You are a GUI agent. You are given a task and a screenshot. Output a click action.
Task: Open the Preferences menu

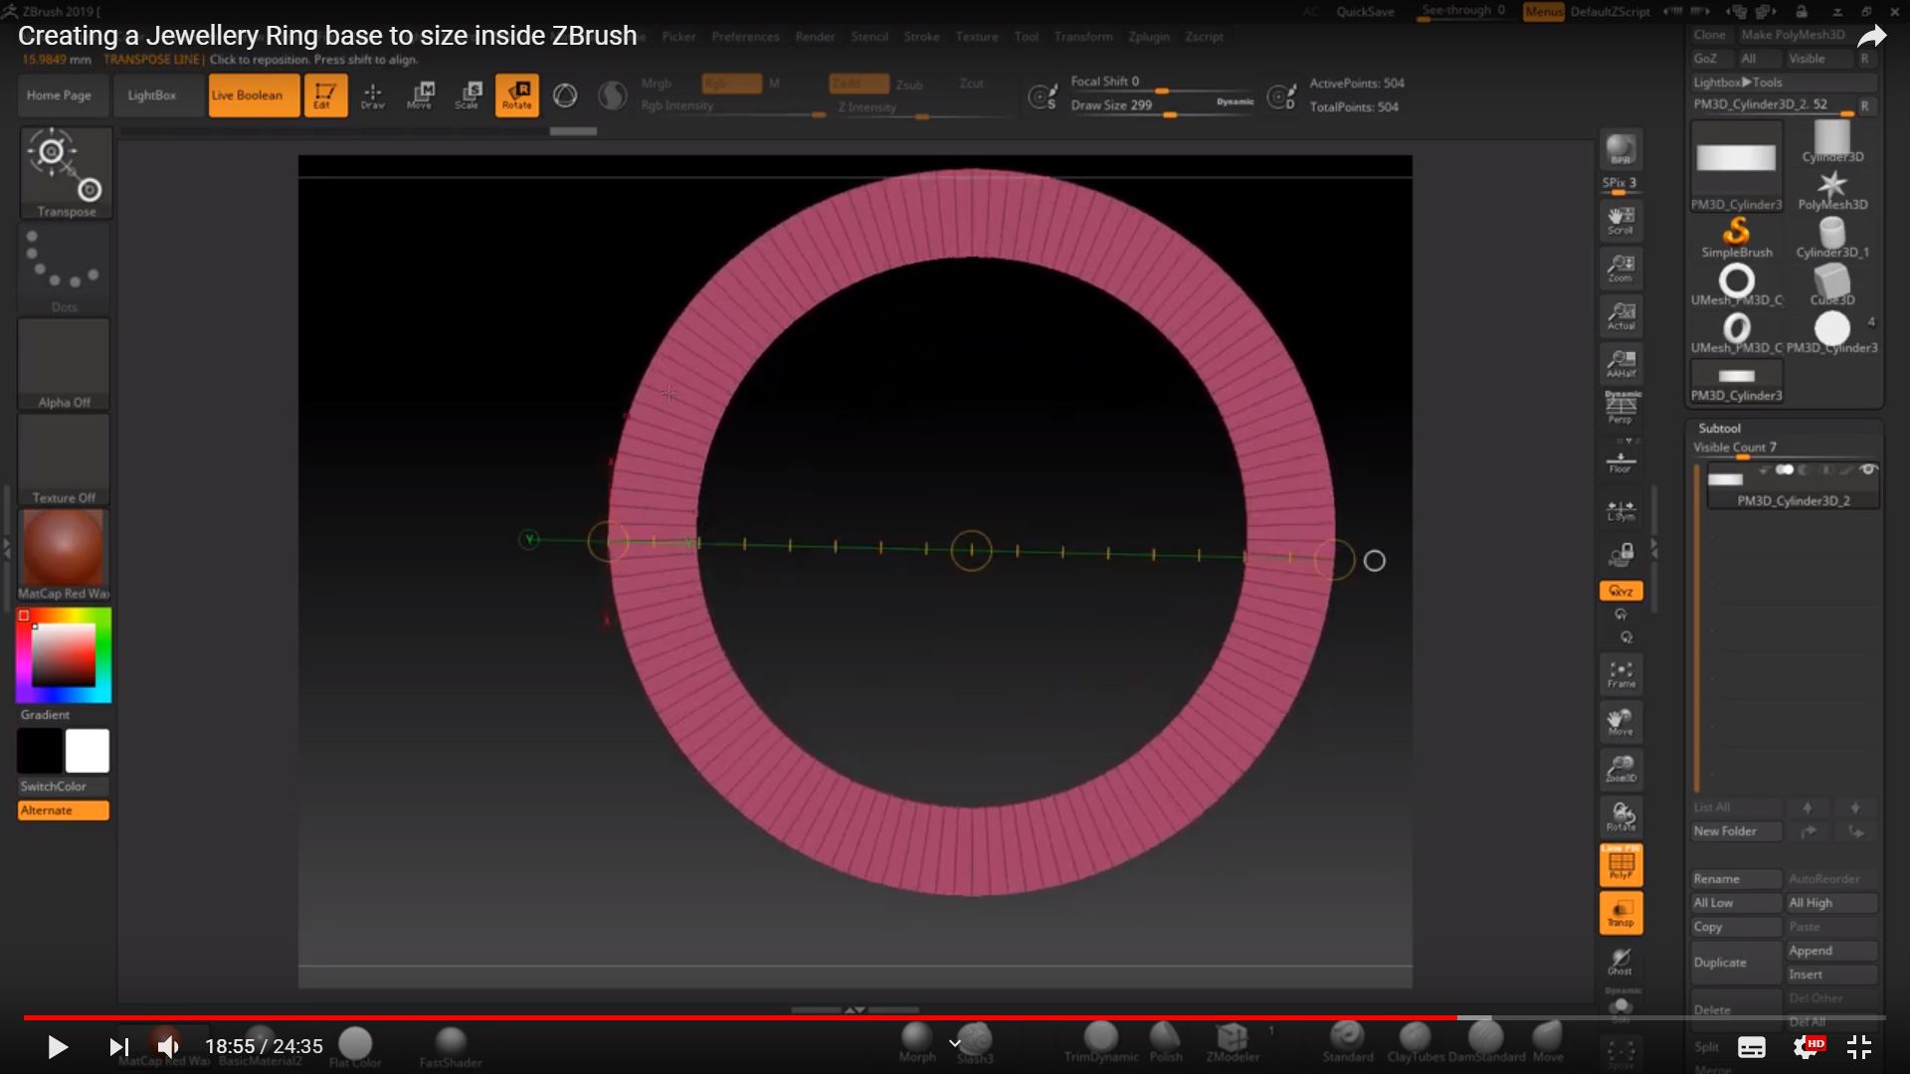click(745, 37)
